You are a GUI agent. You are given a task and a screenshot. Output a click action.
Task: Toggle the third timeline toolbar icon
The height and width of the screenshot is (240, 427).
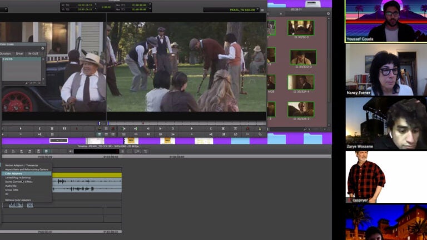[x=22, y=151]
